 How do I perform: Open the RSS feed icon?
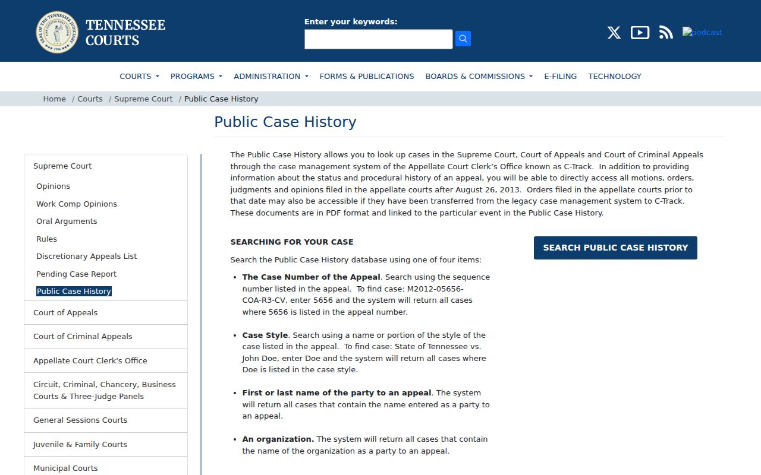(x=666, y=33)
